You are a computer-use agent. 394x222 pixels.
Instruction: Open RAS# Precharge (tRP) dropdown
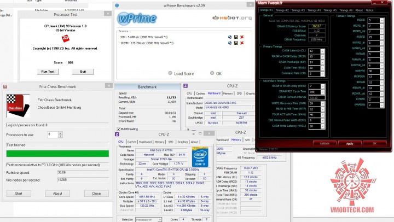(322, 62)
